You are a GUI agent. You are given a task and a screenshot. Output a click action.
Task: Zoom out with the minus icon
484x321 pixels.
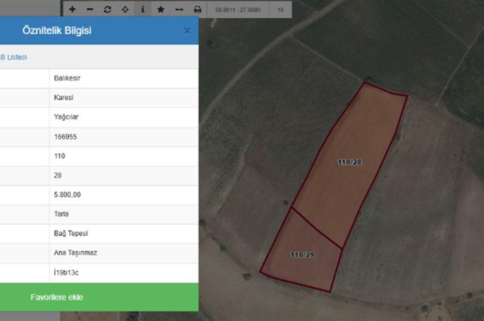90,9
